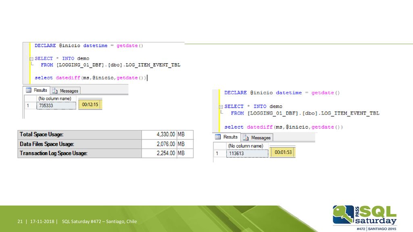Viewport: 413px width, 232px height.
Task: Click the FROM LOG_ITEM_EVENT_TBL line in right query
Action: pos(305,113)
